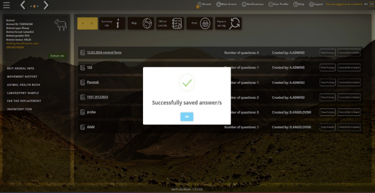Viewport: 375px width, 193px height.
Task: Click the Animal ID 7538942540 text
Action: [x=19, y=24]
